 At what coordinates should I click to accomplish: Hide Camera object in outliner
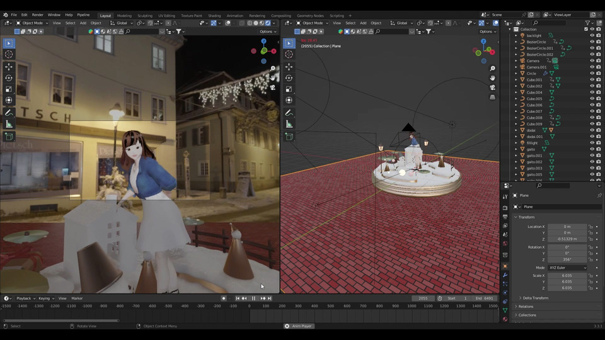[592, 60]
